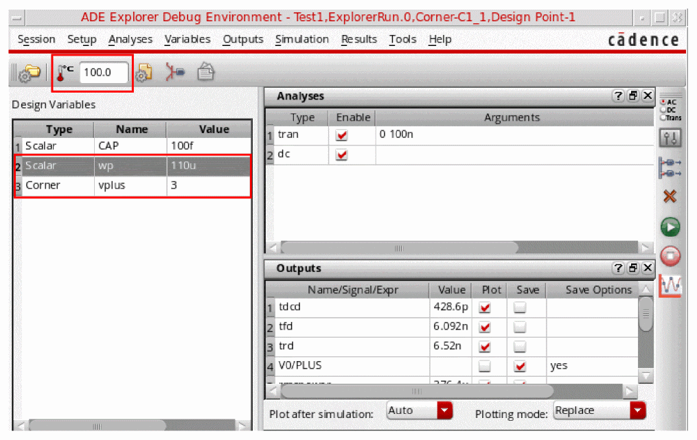The width and height of the screenshot is (697, 440).
Task: Click the Analyses Arguments column header
Action: (514, 118)
